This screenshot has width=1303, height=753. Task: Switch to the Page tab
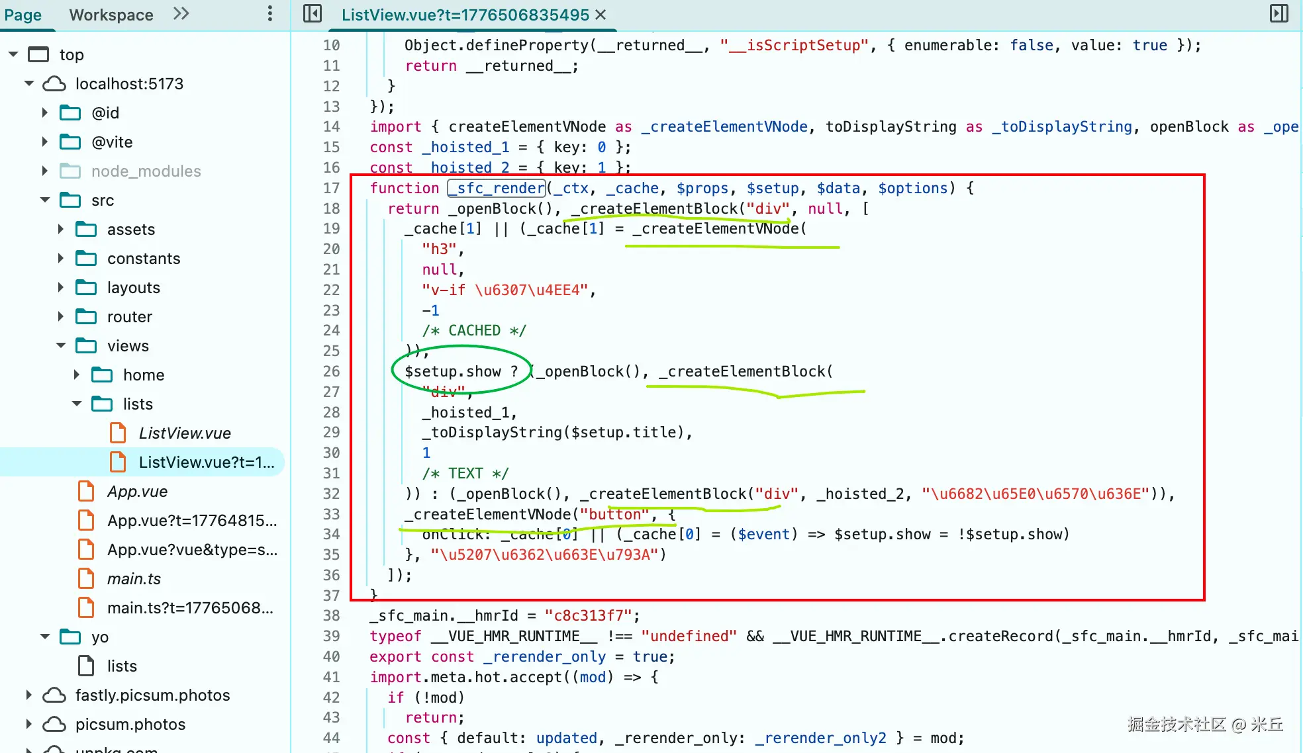pos(23,15)
